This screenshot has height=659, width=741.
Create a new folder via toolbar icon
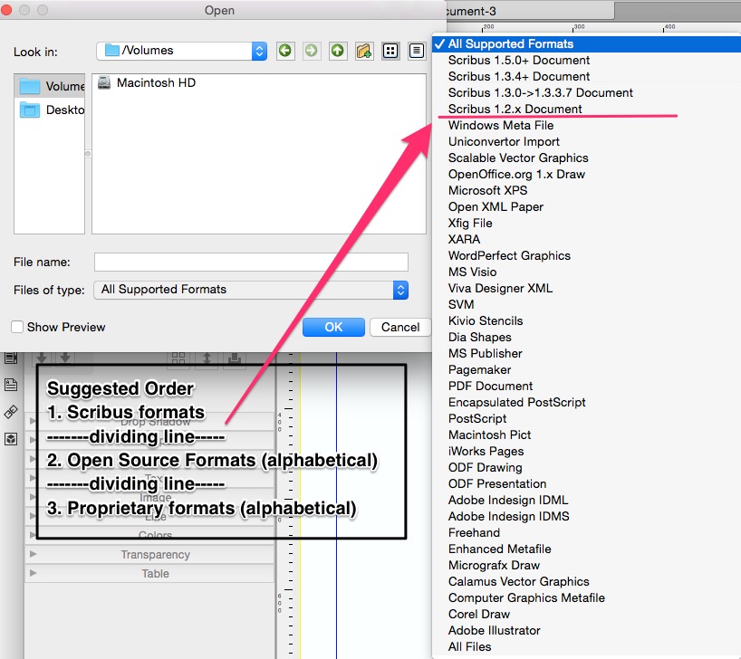point(364,51)
